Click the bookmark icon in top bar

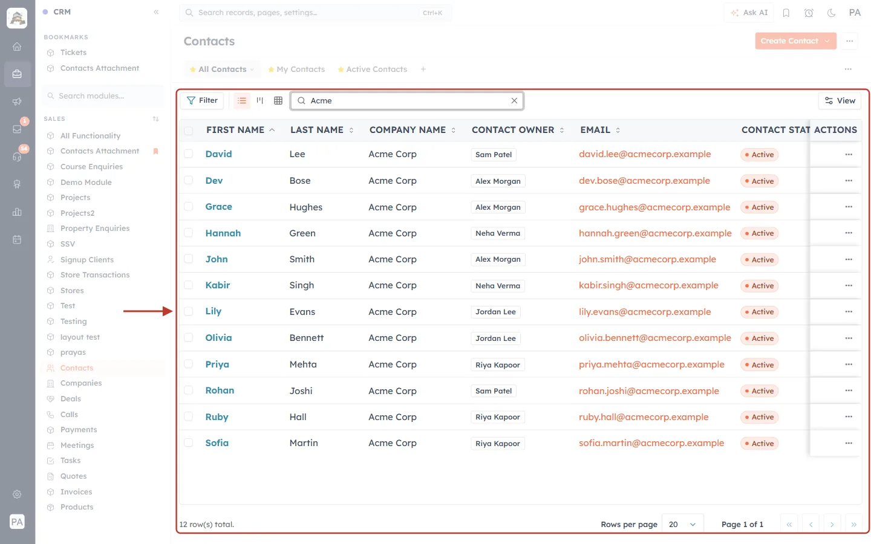[x=786, y=13]
